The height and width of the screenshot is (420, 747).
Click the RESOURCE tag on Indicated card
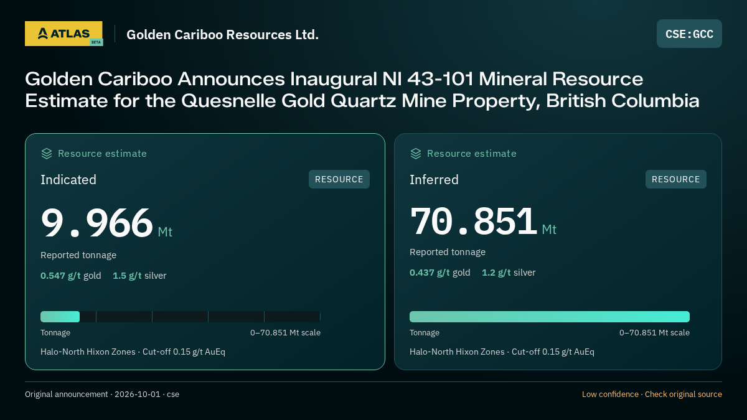coord(339,179)
